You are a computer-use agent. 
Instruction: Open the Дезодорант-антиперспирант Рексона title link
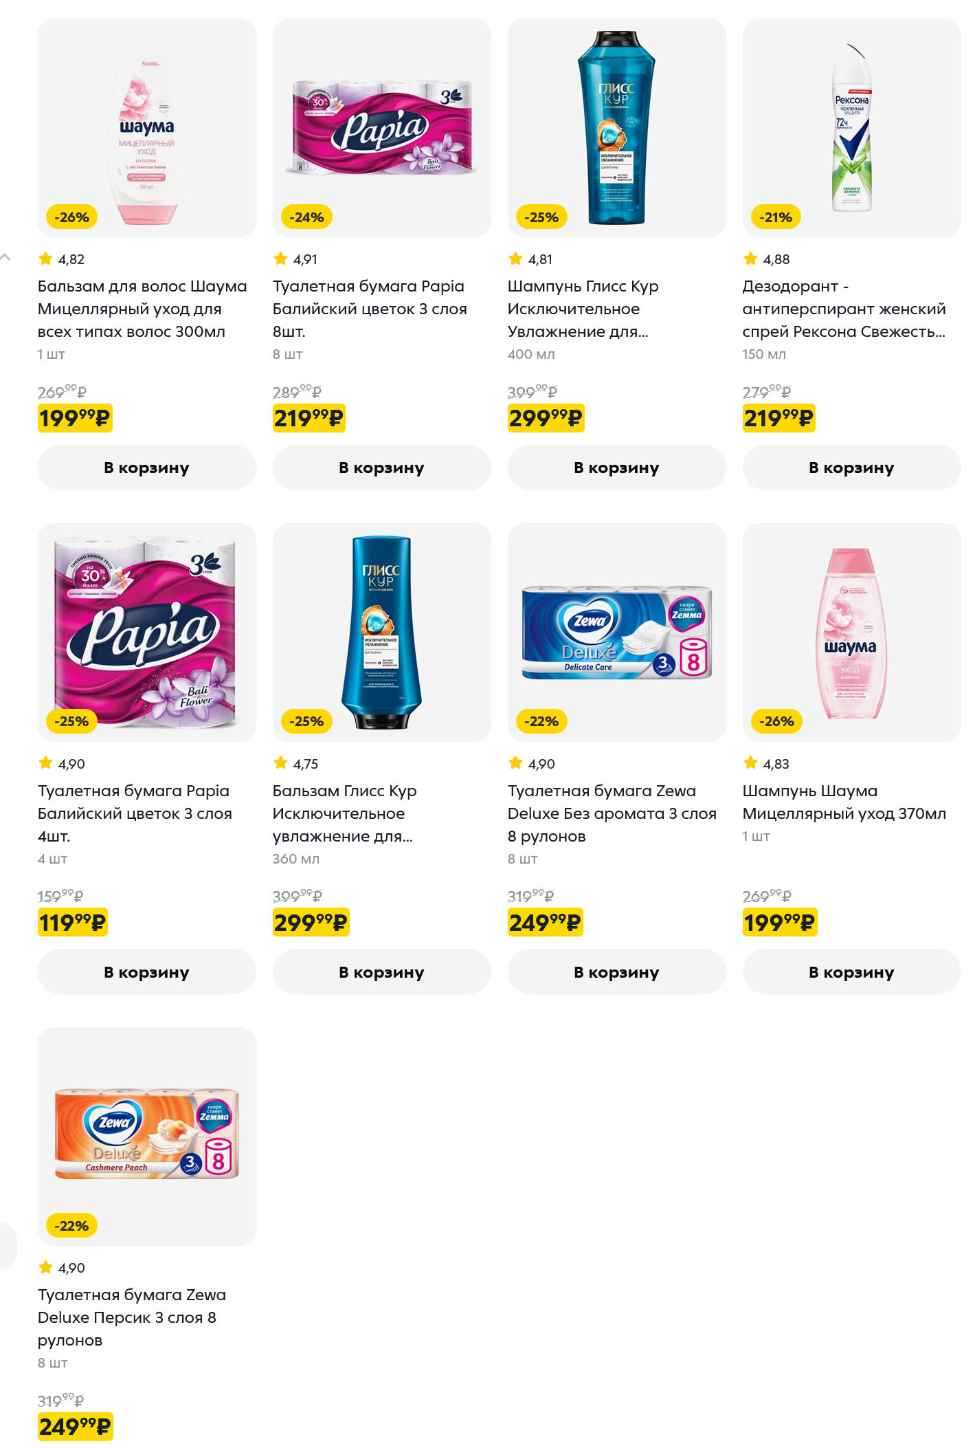pos(844,309)
